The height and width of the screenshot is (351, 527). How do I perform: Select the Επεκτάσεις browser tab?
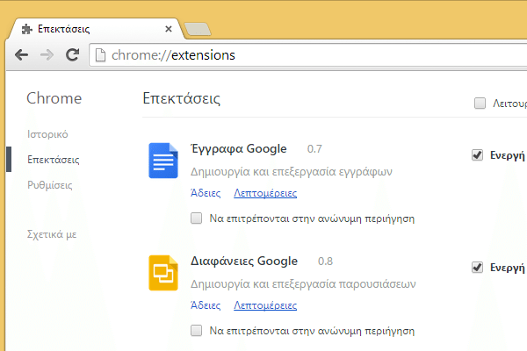point(97,29)
